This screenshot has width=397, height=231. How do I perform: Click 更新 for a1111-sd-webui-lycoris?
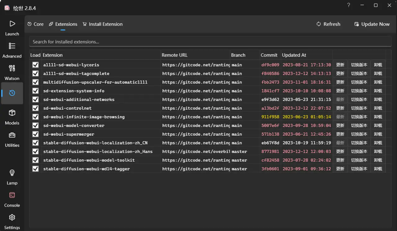click(340, 65)
